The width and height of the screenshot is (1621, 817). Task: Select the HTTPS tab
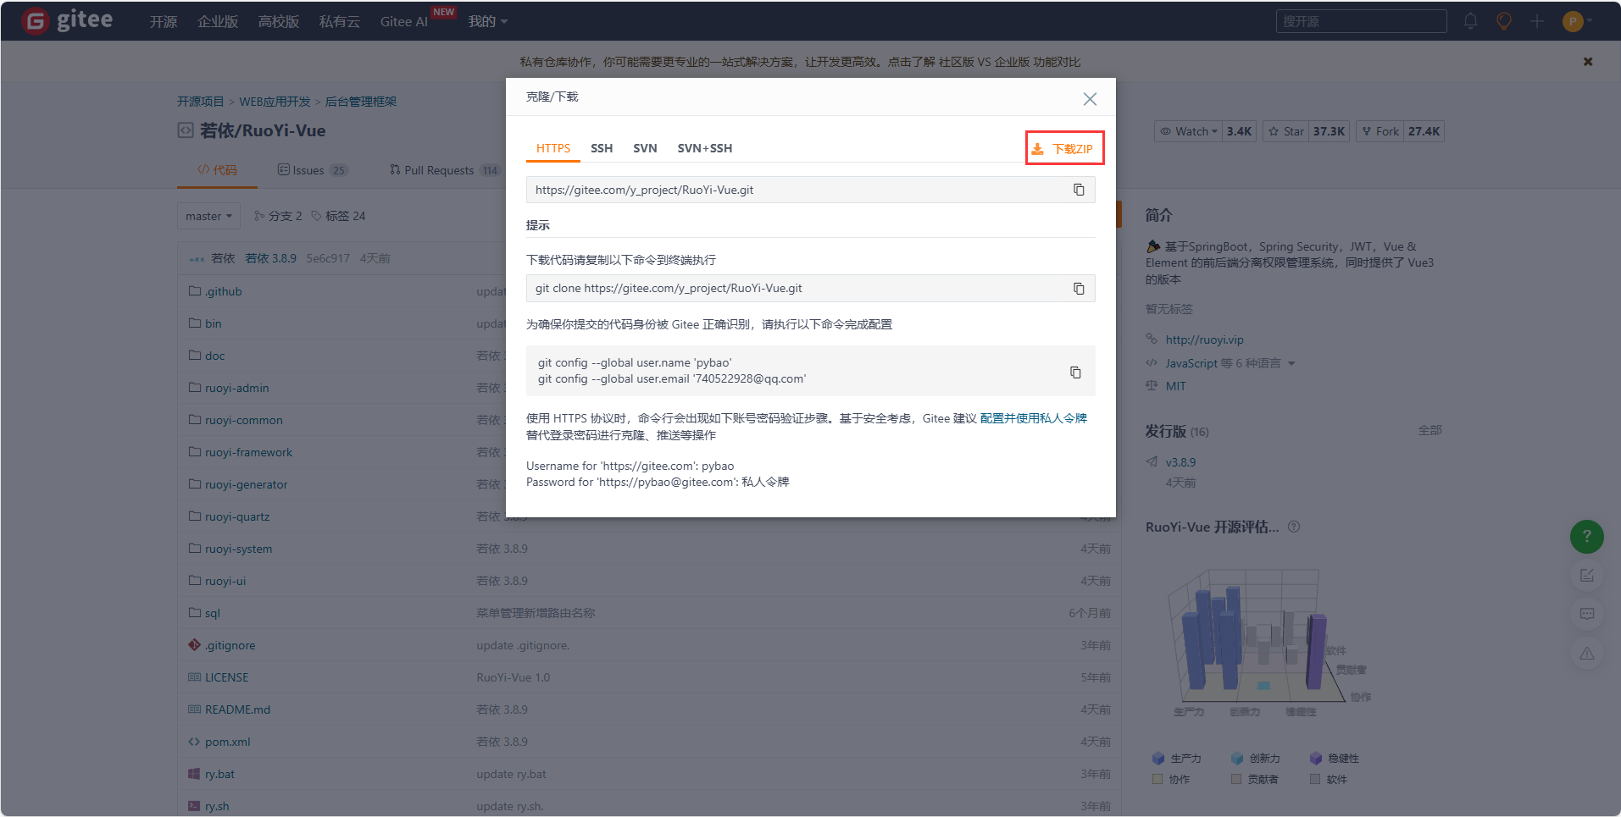[x=553, y=148]
